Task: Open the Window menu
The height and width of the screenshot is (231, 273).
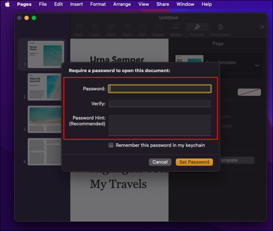Action: pos(185,4)
